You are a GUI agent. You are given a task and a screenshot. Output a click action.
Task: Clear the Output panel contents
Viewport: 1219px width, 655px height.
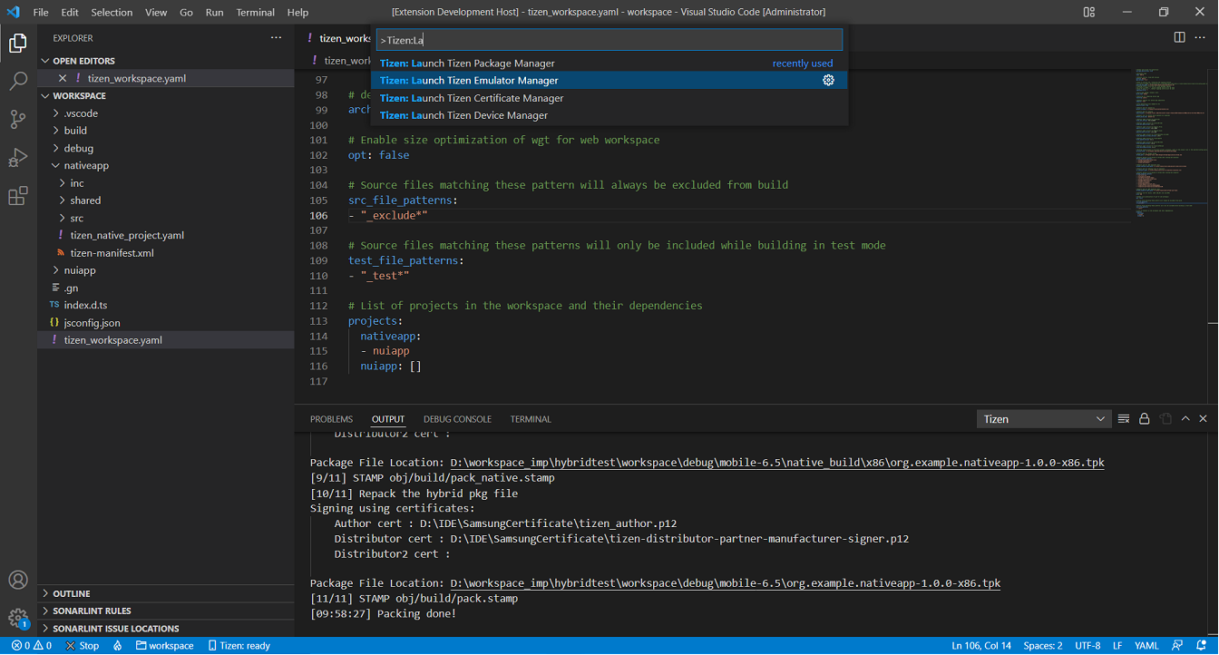click(1123, 418)
